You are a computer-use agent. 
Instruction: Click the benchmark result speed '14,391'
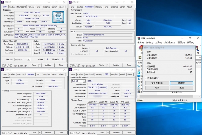point(188,55)
